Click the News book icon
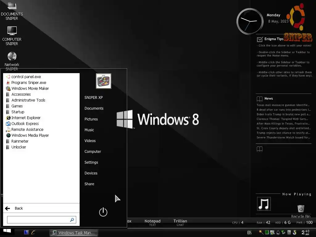Viewport: 316px width, 237px height. point(260,98)
